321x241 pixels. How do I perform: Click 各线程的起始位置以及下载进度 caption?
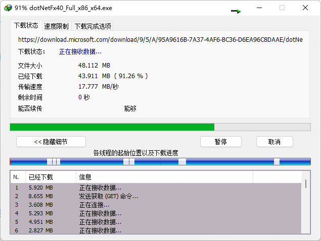[x=135, y=153]
